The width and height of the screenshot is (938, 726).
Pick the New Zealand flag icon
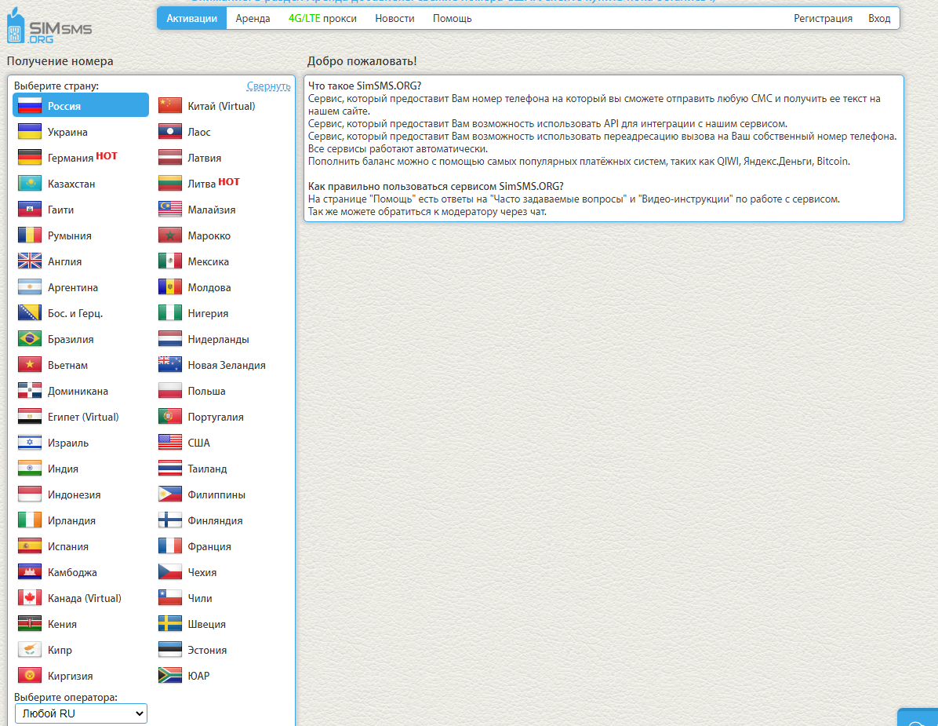tap(170, 365)
